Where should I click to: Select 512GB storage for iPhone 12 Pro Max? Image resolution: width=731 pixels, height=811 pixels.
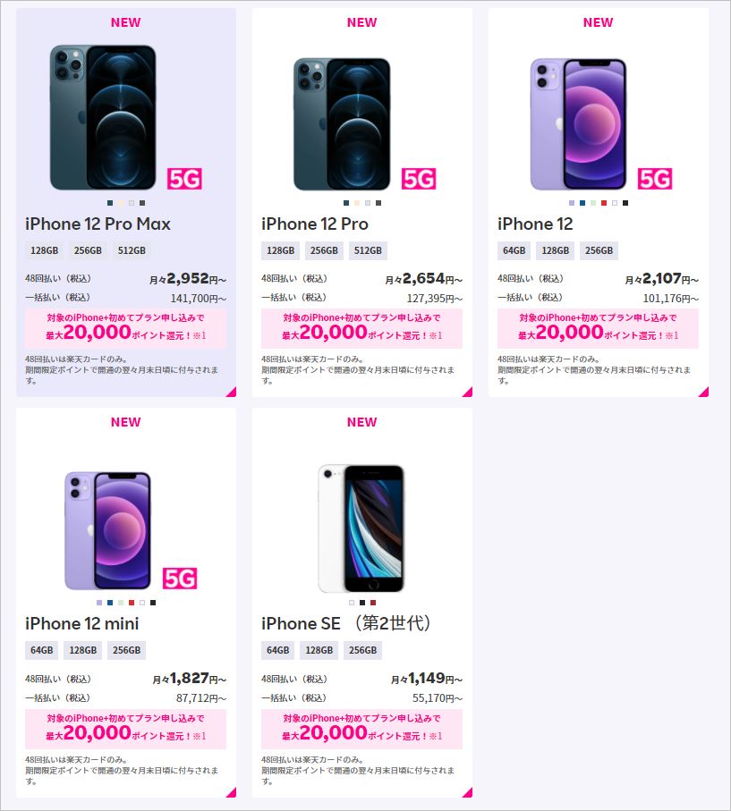(132, 250)
